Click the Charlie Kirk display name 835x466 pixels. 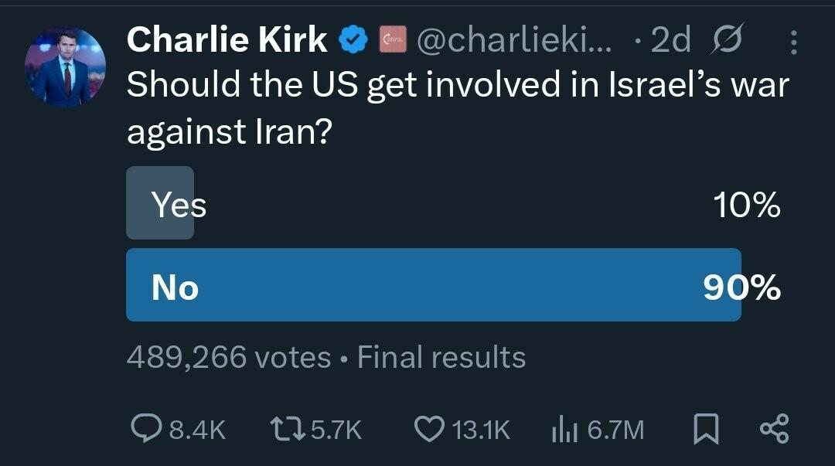pyautogui.click(x=227, y=40)
